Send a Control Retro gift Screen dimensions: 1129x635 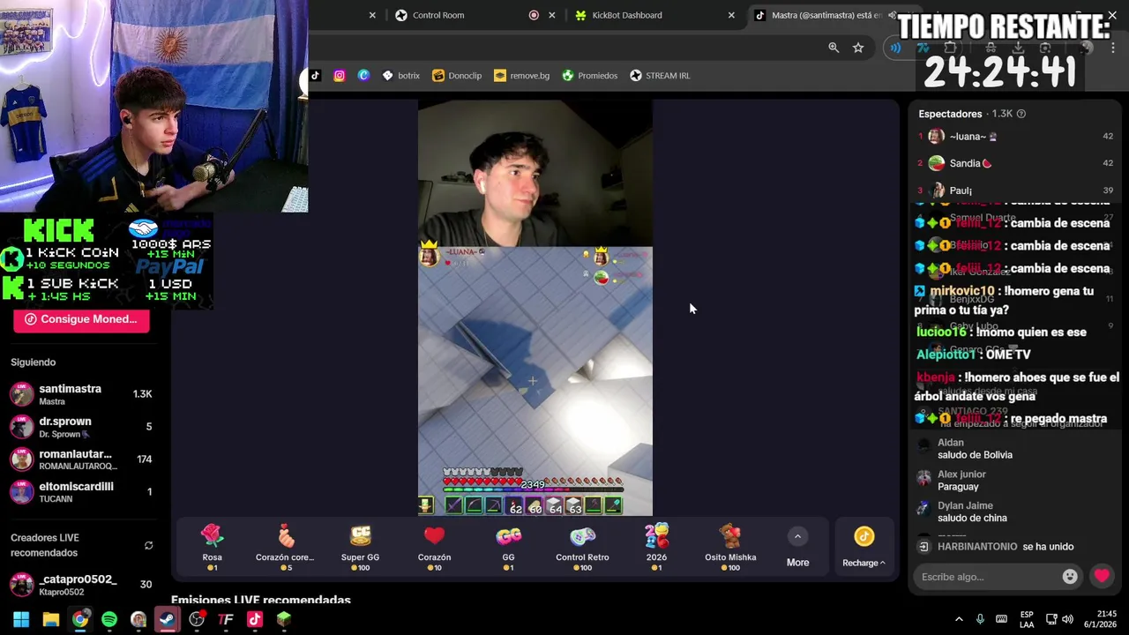[x=582, y=548]
